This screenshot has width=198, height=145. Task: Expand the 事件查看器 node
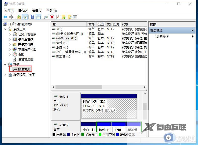[x=10, y=39]
